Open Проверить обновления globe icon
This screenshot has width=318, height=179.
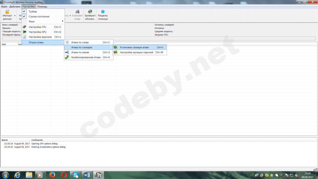point(90,11)
